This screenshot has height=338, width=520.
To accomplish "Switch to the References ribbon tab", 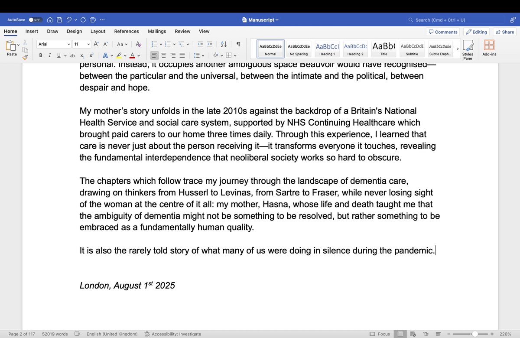I will [126, 31].
